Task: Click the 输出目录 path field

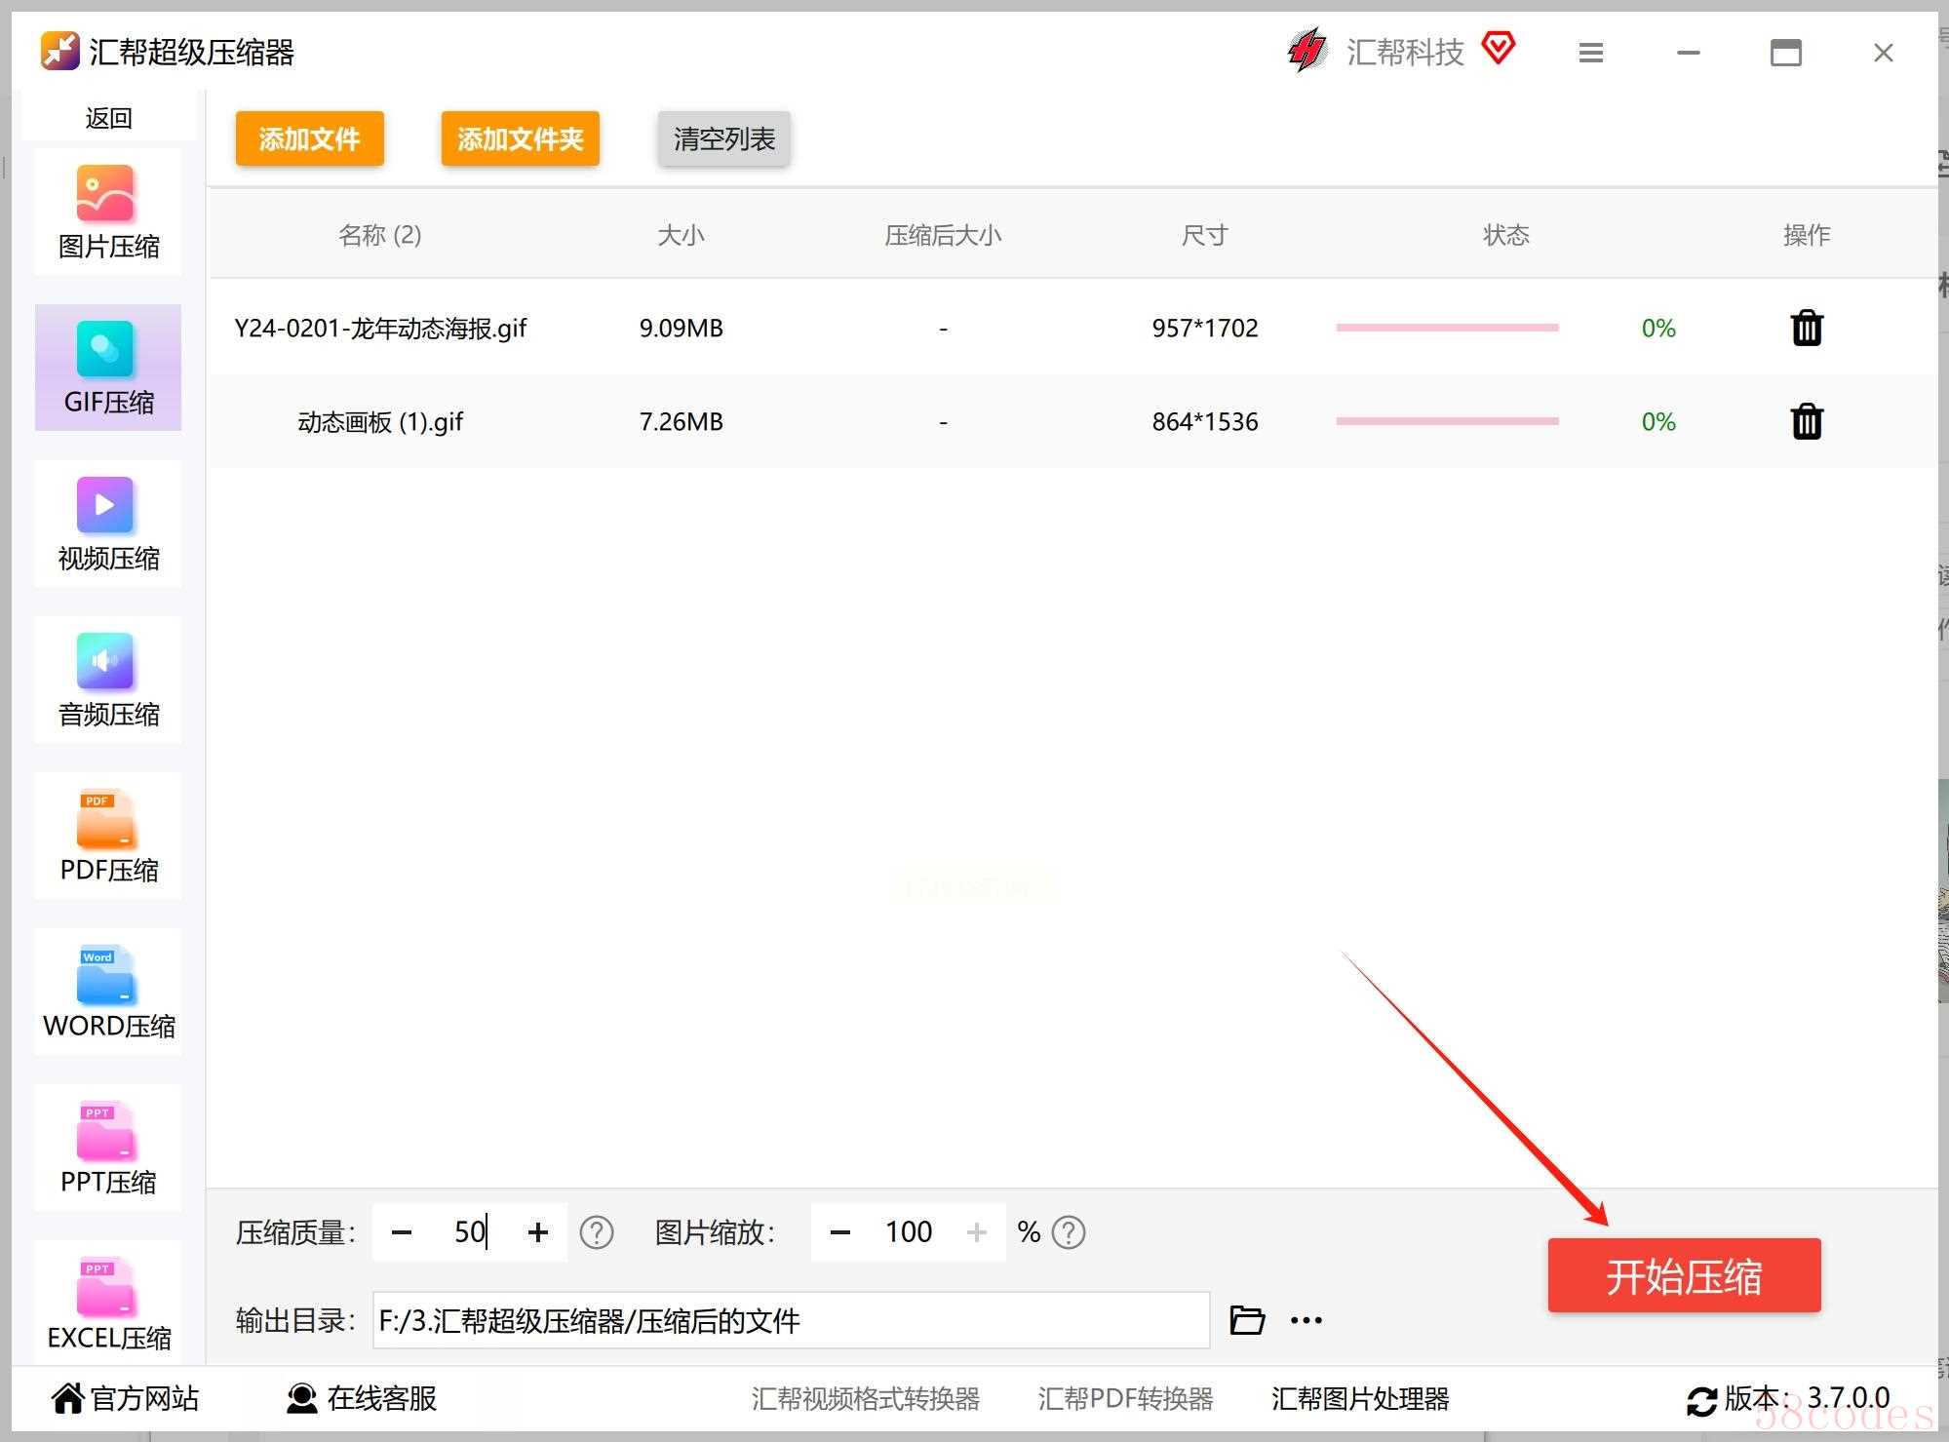Action: tap(792, 1320)
